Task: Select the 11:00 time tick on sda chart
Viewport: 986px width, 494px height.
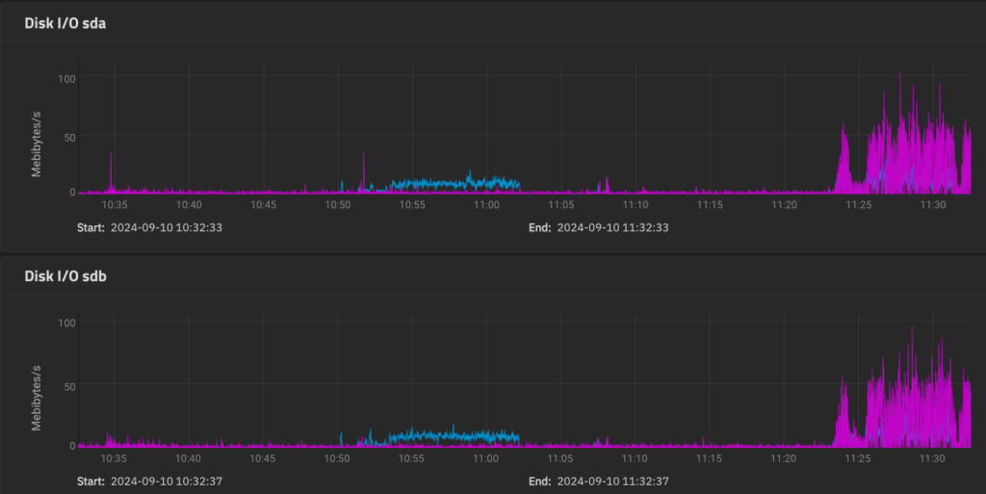Action: pyautogui.click(x=486, y=205)
